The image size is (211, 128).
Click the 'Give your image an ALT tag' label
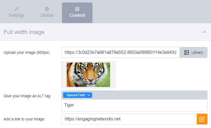coord(27,96)
